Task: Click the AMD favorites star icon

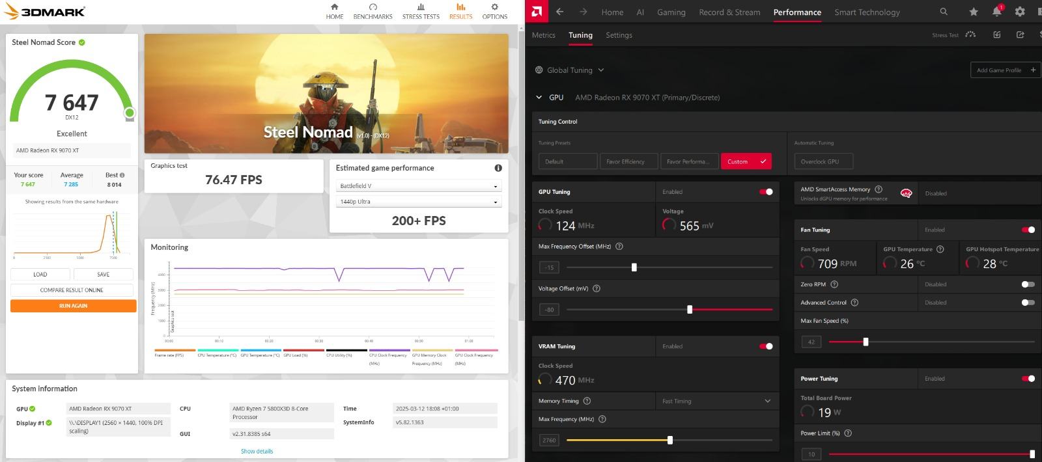Action: 973,12
